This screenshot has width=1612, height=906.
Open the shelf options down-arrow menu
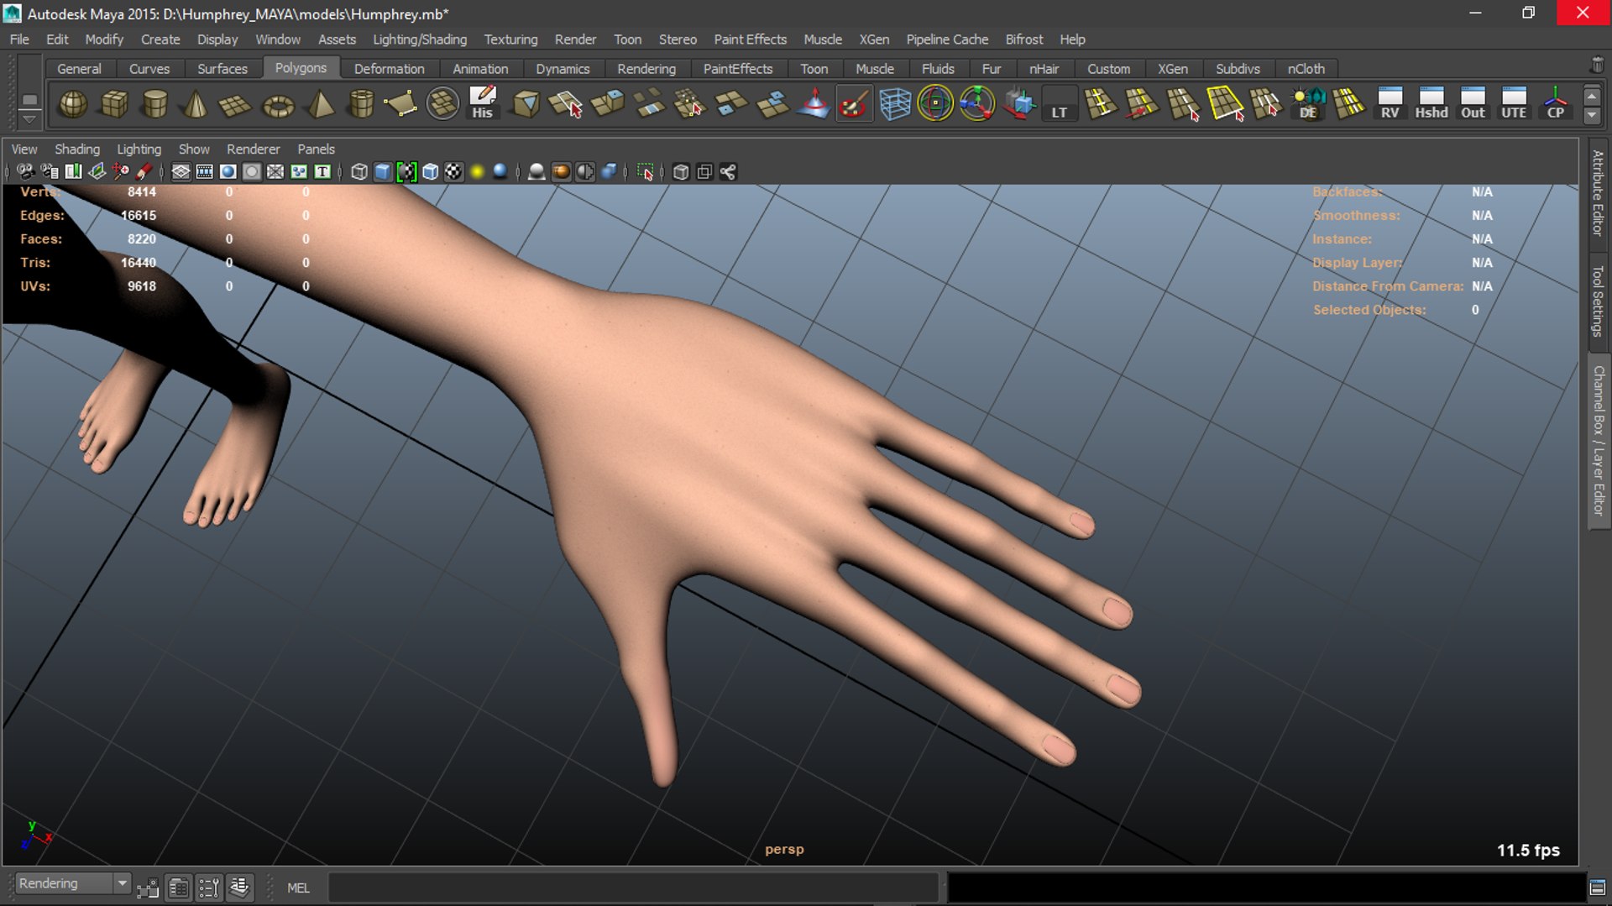coord(29,118)
